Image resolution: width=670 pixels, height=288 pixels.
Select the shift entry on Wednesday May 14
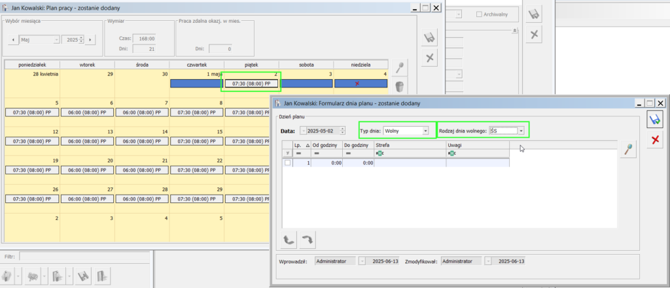[x=142, y=141]
